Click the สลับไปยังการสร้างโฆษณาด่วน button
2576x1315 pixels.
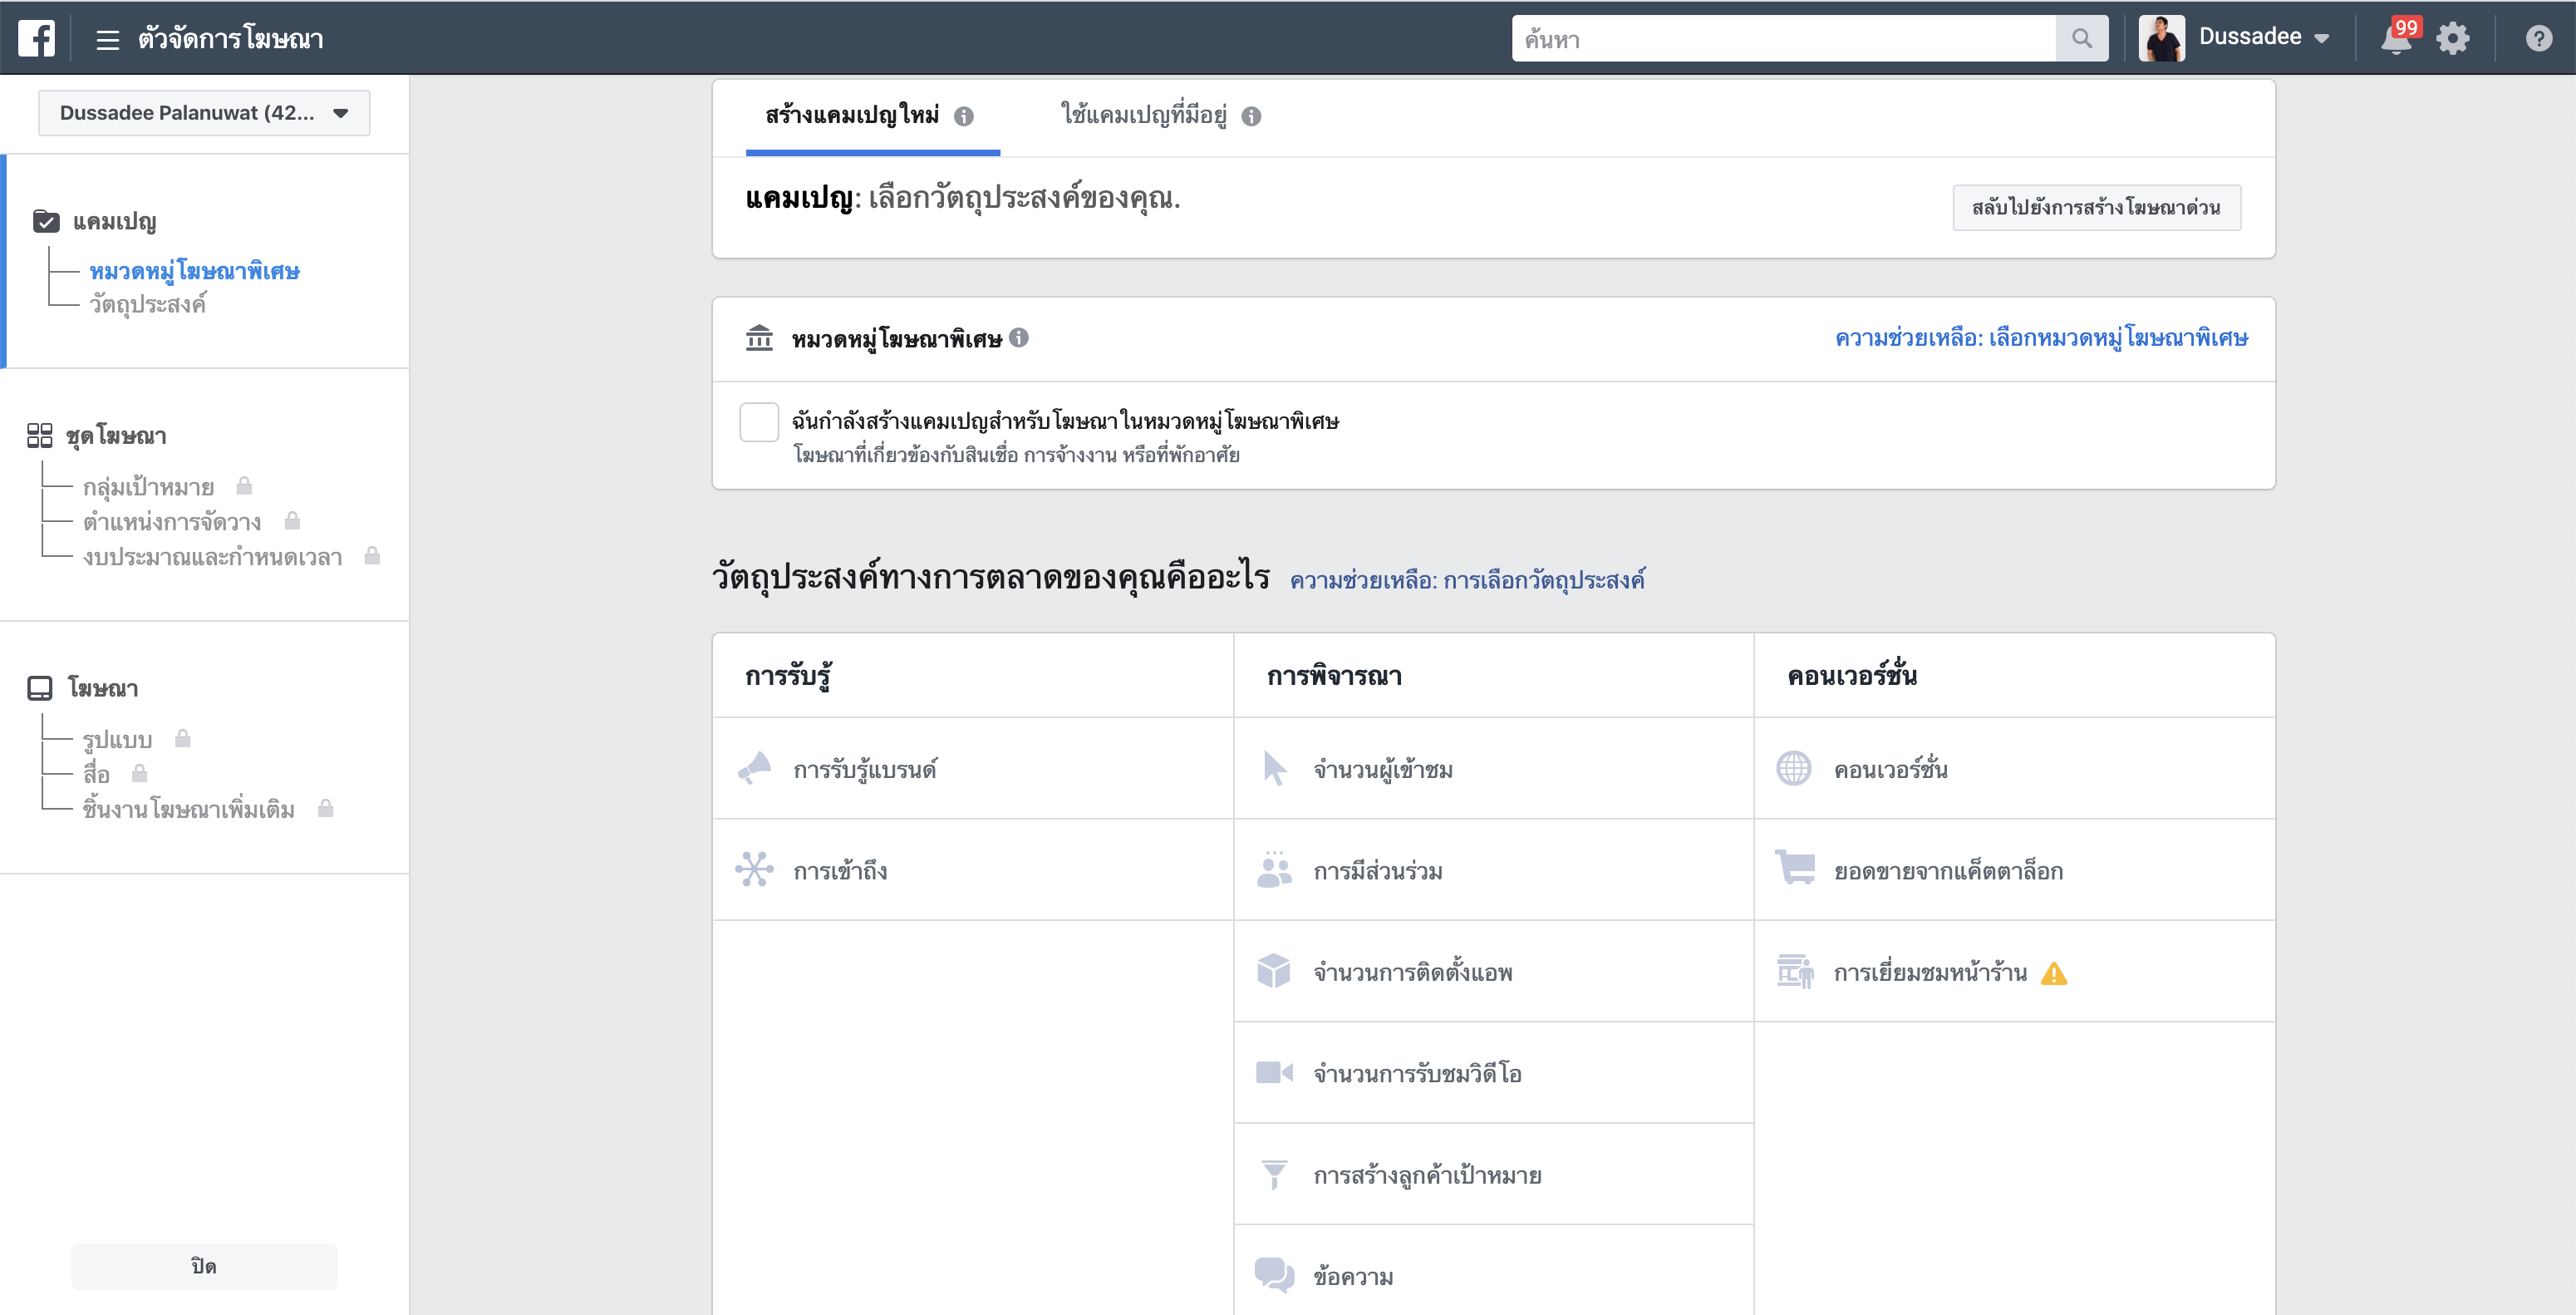pos(2096,207)
